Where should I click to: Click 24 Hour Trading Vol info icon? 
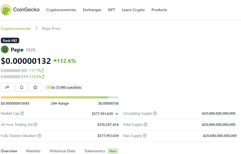pyautogui.click(x=35, y=124)
